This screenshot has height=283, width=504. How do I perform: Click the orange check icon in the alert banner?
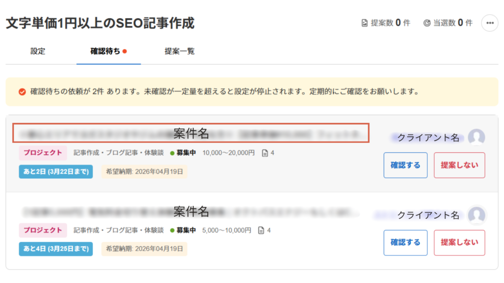pos(22,92)
